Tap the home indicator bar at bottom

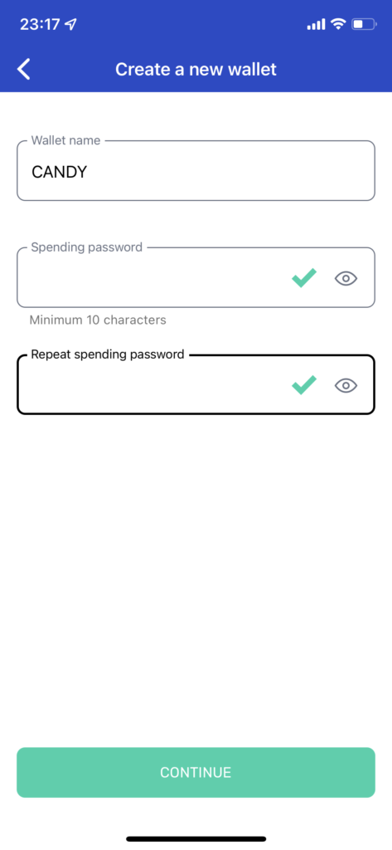[x=196, y=838]
